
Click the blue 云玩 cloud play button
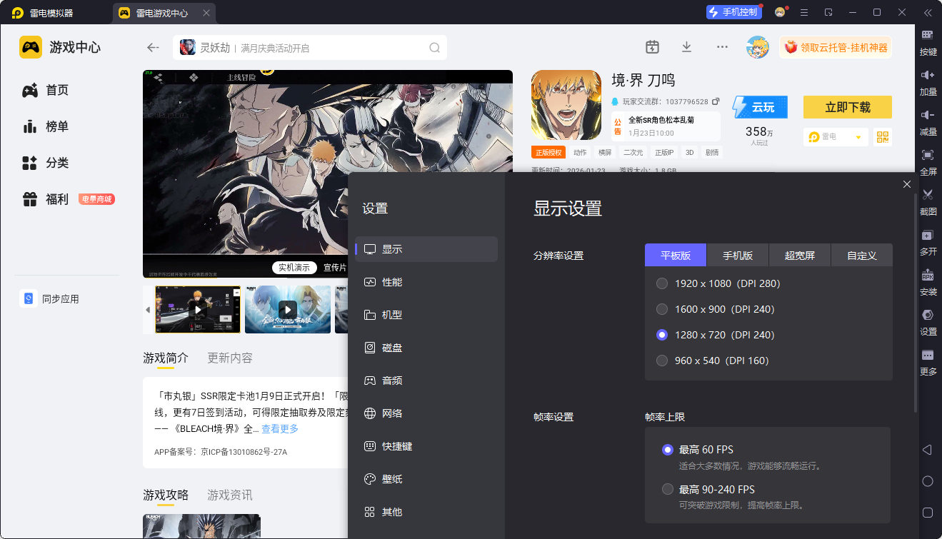(x=760, y=107)
